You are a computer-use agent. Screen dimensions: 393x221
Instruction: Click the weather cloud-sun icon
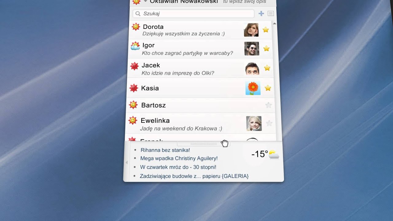coord(274,155)
